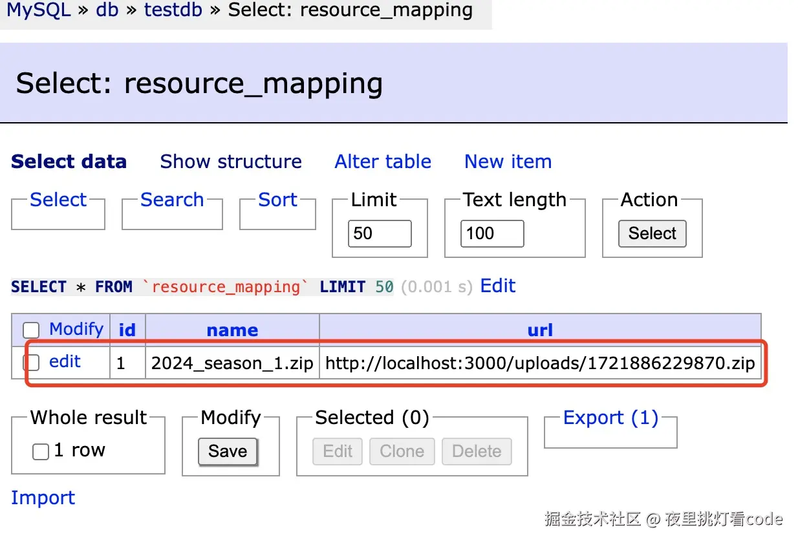Sort by url column header
798x543 pixels.
pos(540,330)
